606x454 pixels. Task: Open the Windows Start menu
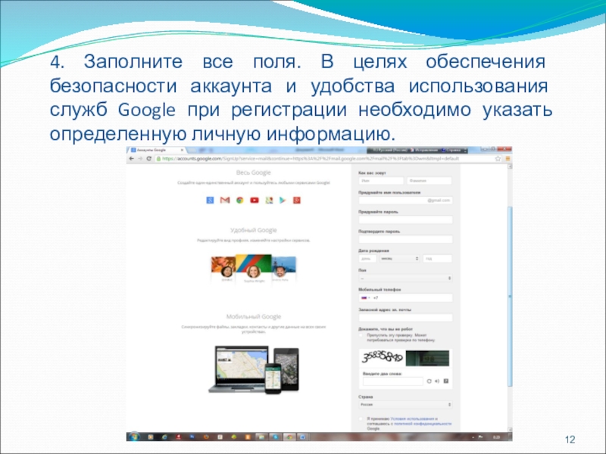click(133, 437)
